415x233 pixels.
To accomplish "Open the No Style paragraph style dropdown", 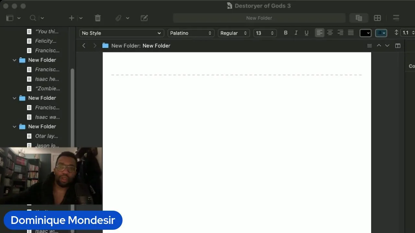I will click(121, 33).
